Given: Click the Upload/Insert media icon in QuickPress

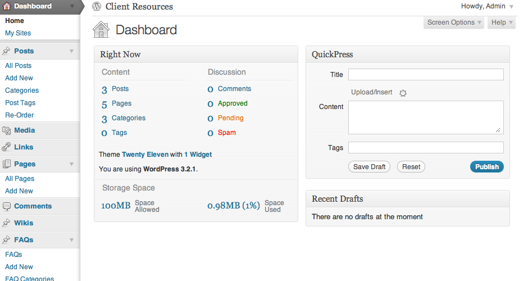Looking at the screenshot, I should pos(402,93).
